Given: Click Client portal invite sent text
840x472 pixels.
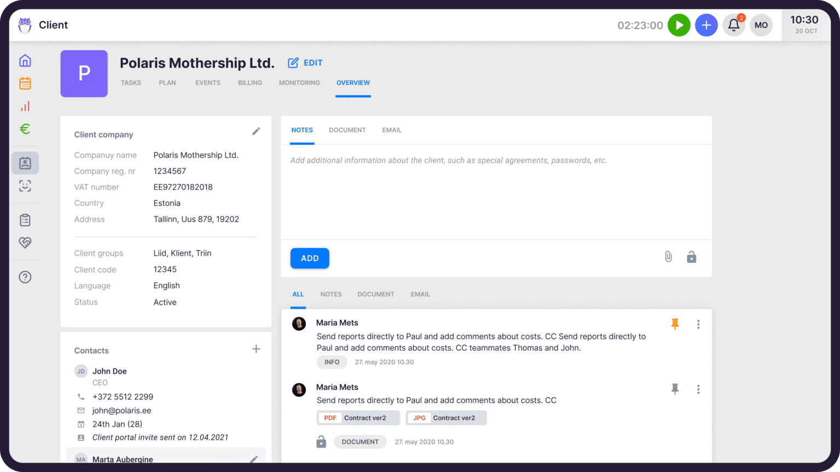Looking at the screenshot, I should [160, 438].
